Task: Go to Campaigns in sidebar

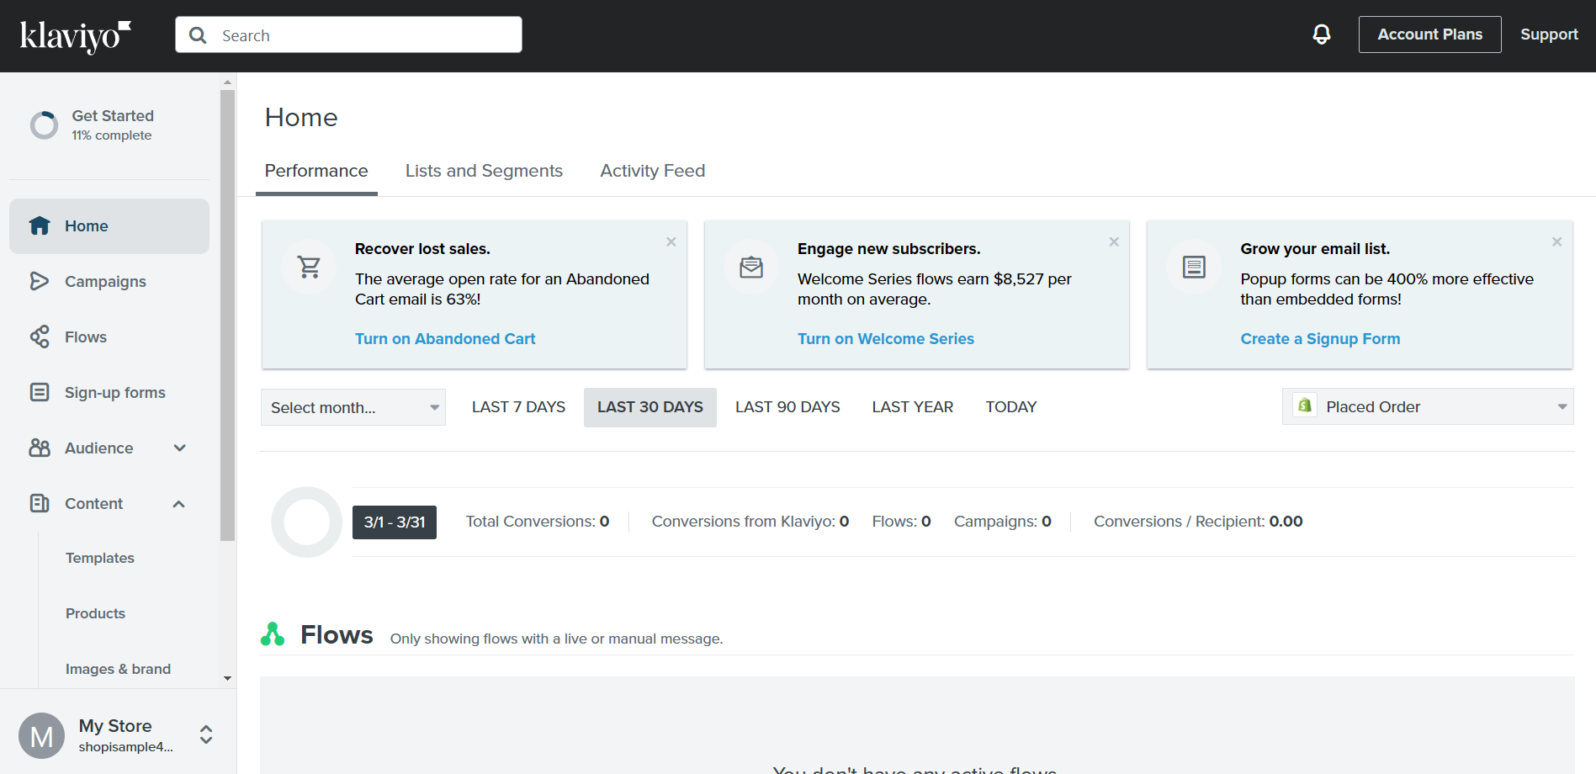Action: pyautogui.click(x=109, y=281)
